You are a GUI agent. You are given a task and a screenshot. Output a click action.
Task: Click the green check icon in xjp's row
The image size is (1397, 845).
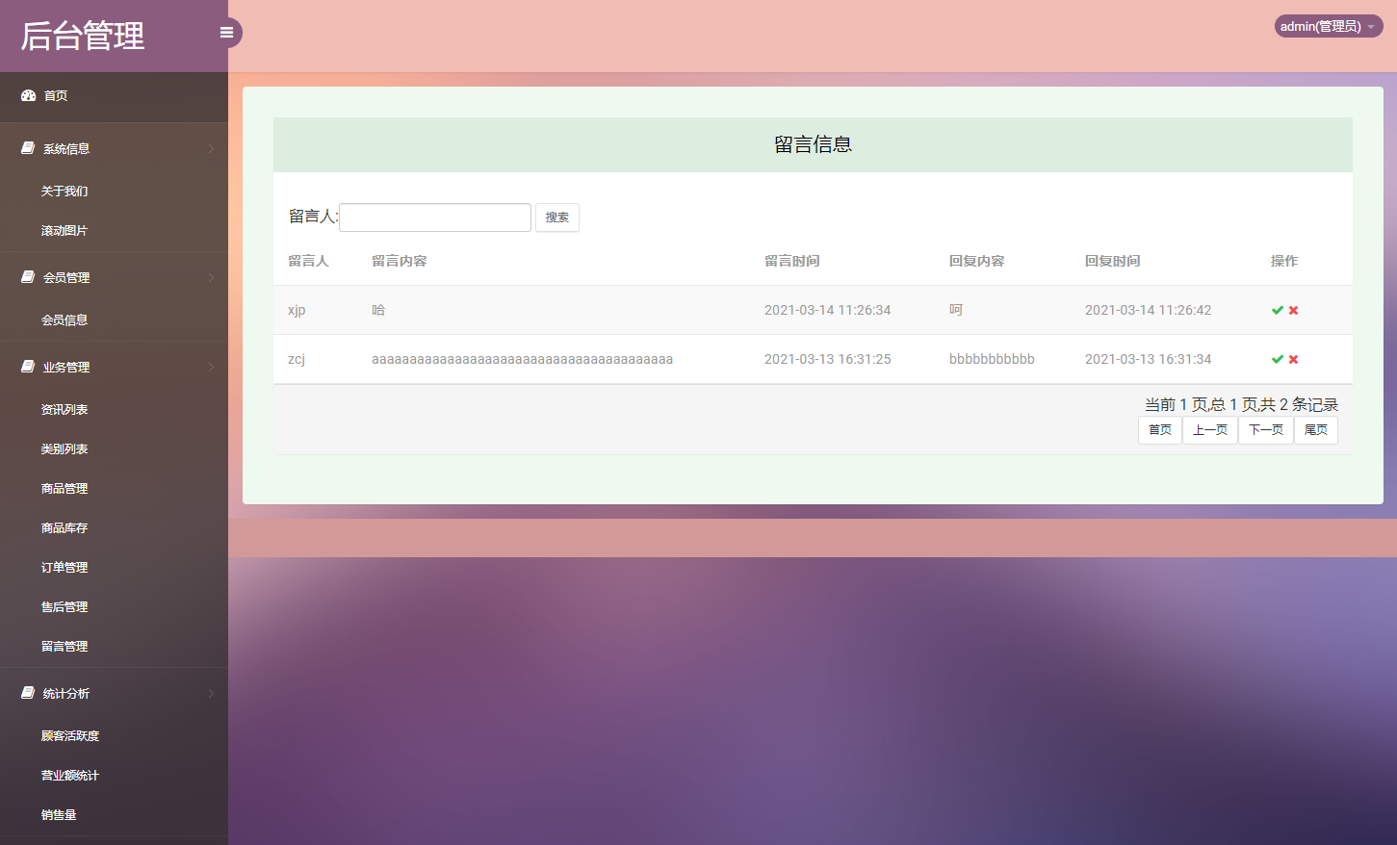click(1279, 310)
